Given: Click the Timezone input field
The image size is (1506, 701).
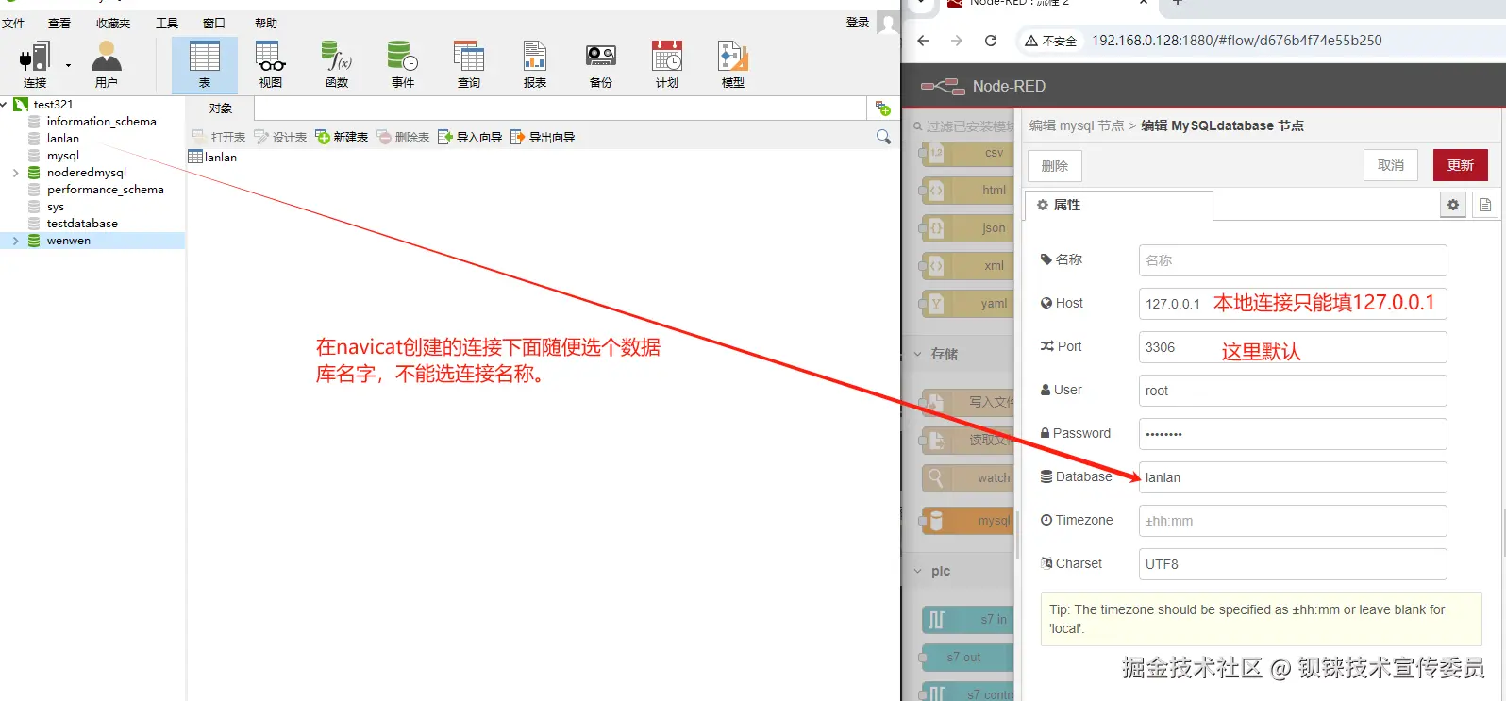Looking at the screenshot, I should click(x=1293, y=521).
